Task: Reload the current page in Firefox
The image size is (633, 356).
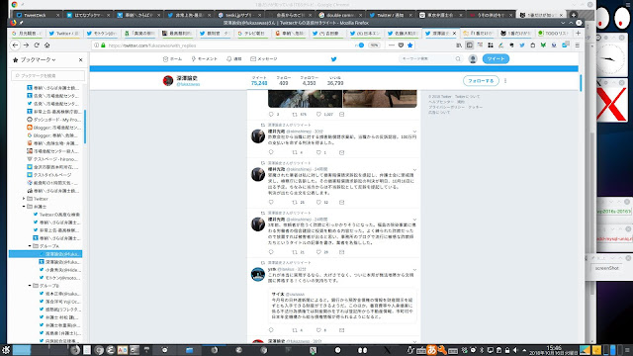Action: pyautogui.click(x=37, y=45)
